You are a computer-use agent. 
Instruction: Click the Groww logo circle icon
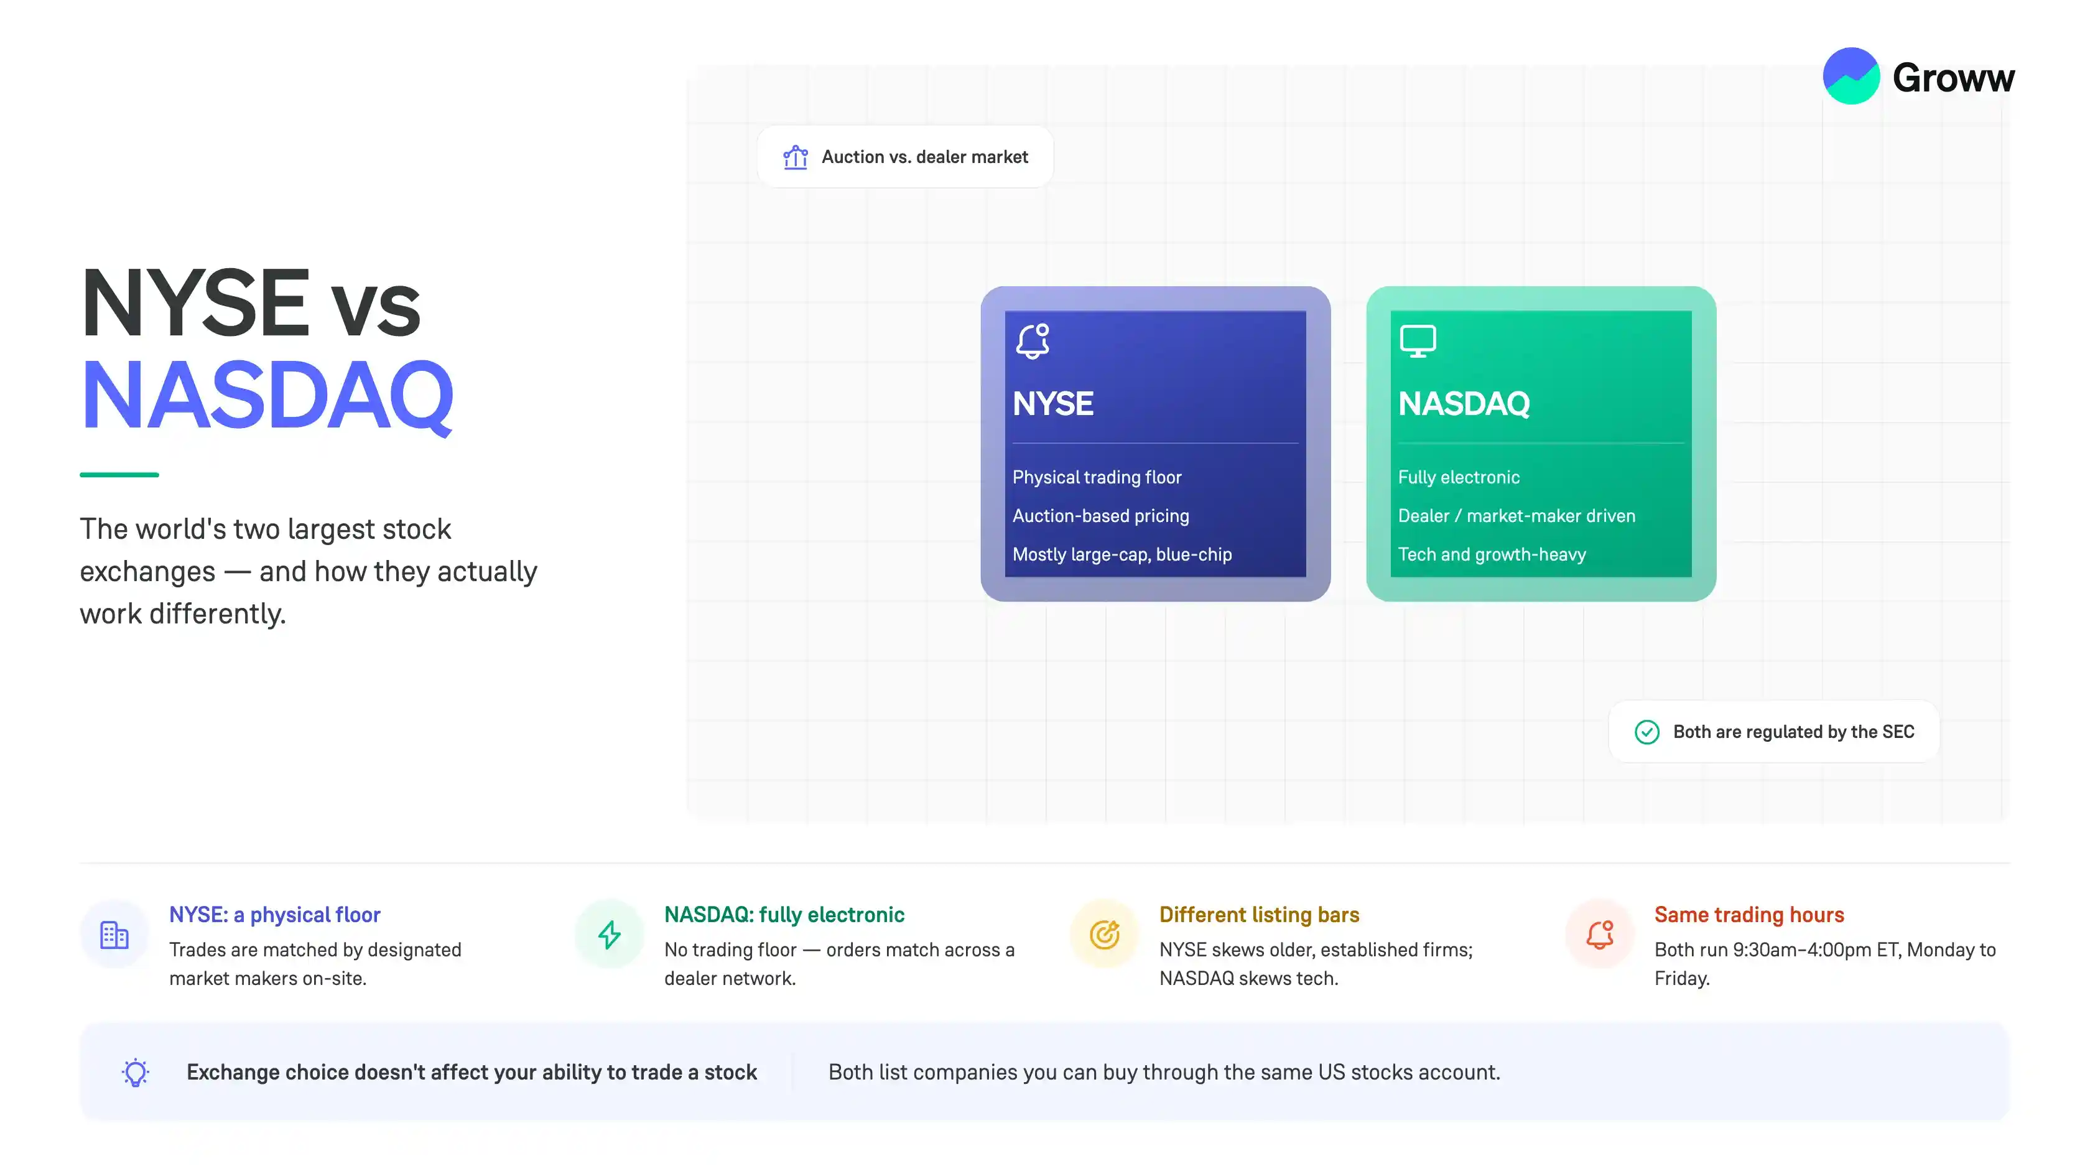click(x=1851, y=77)
